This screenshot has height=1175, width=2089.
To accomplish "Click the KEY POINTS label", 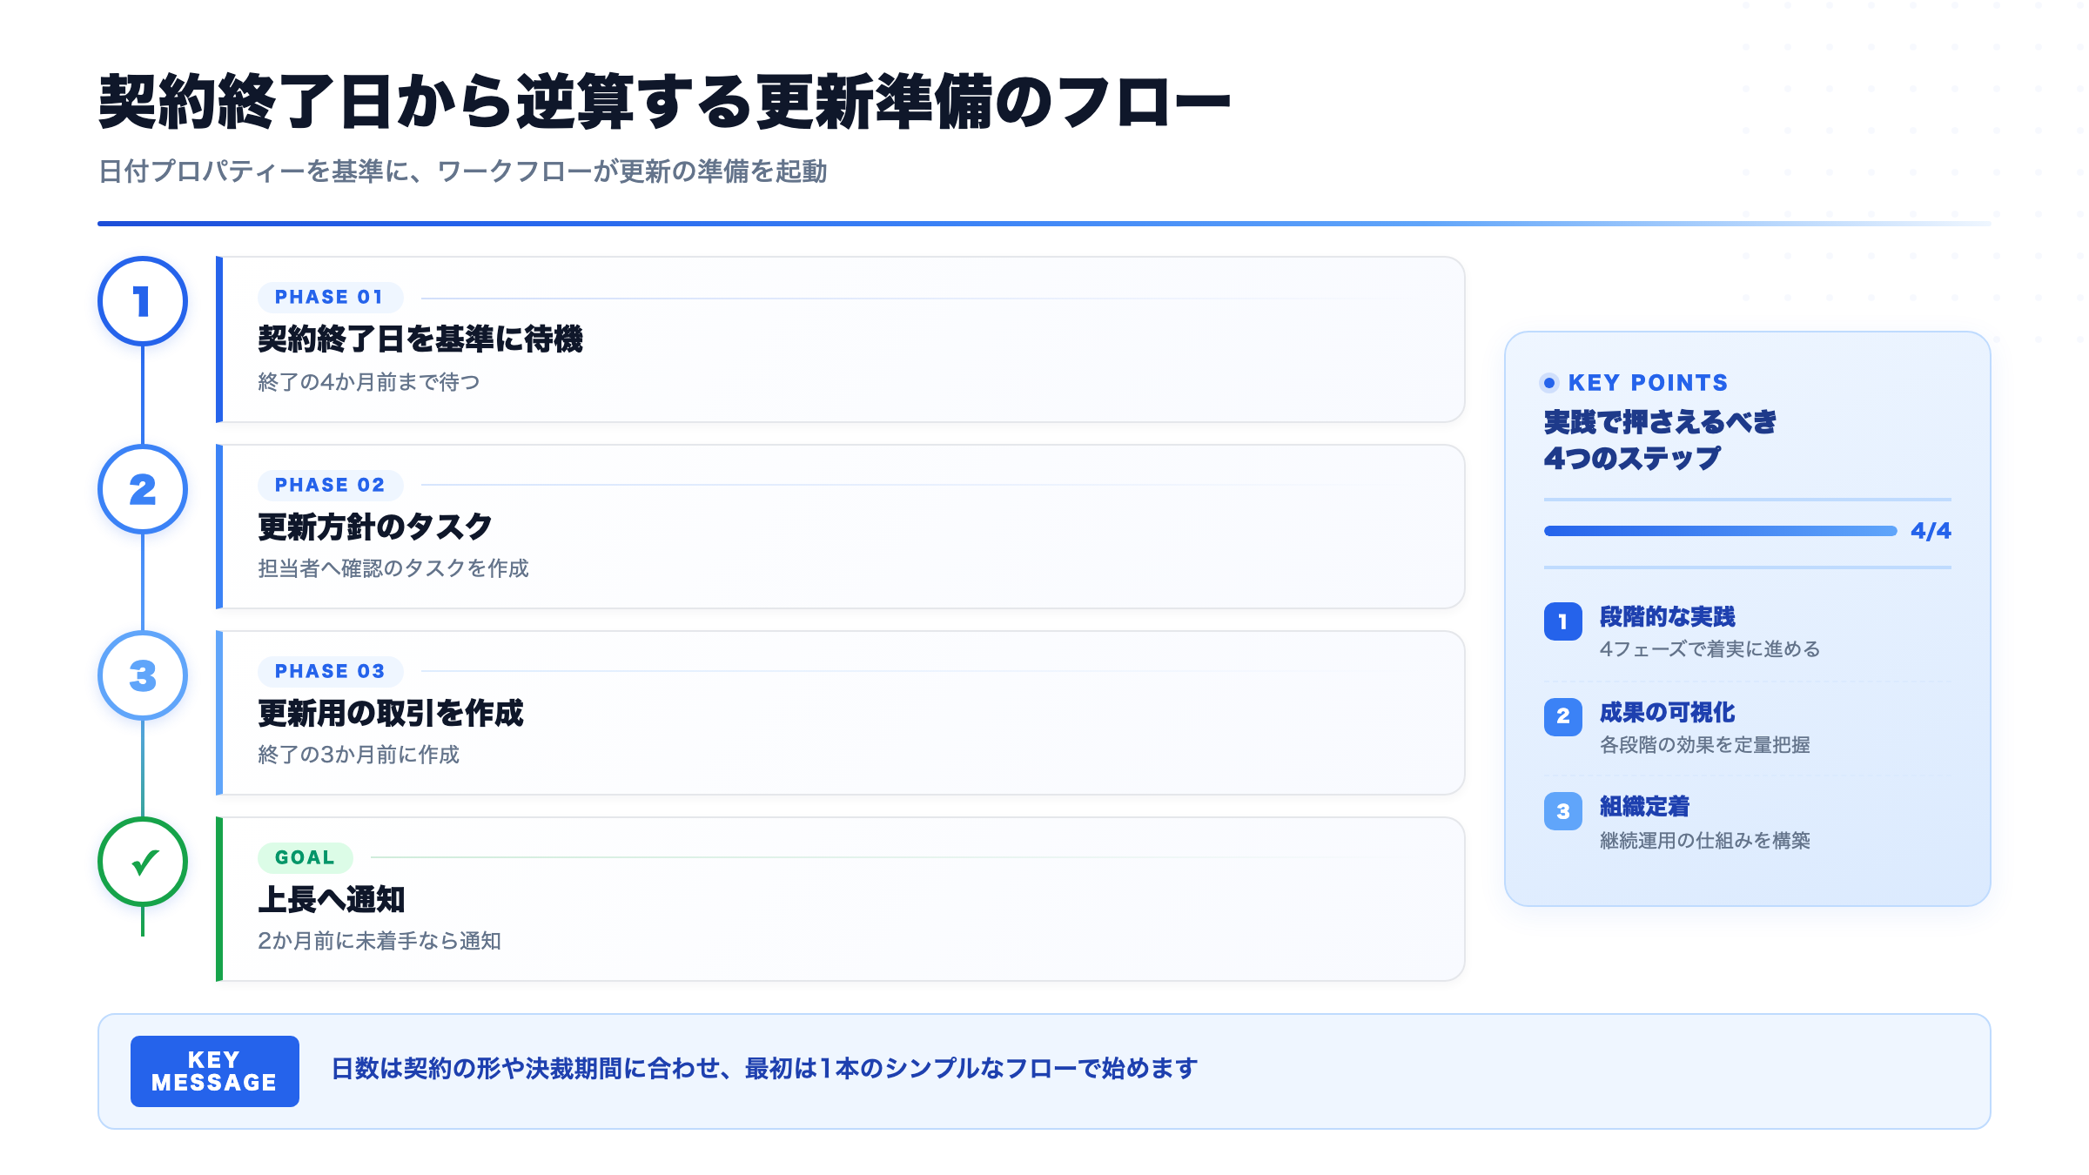I will coord(1648,383).
